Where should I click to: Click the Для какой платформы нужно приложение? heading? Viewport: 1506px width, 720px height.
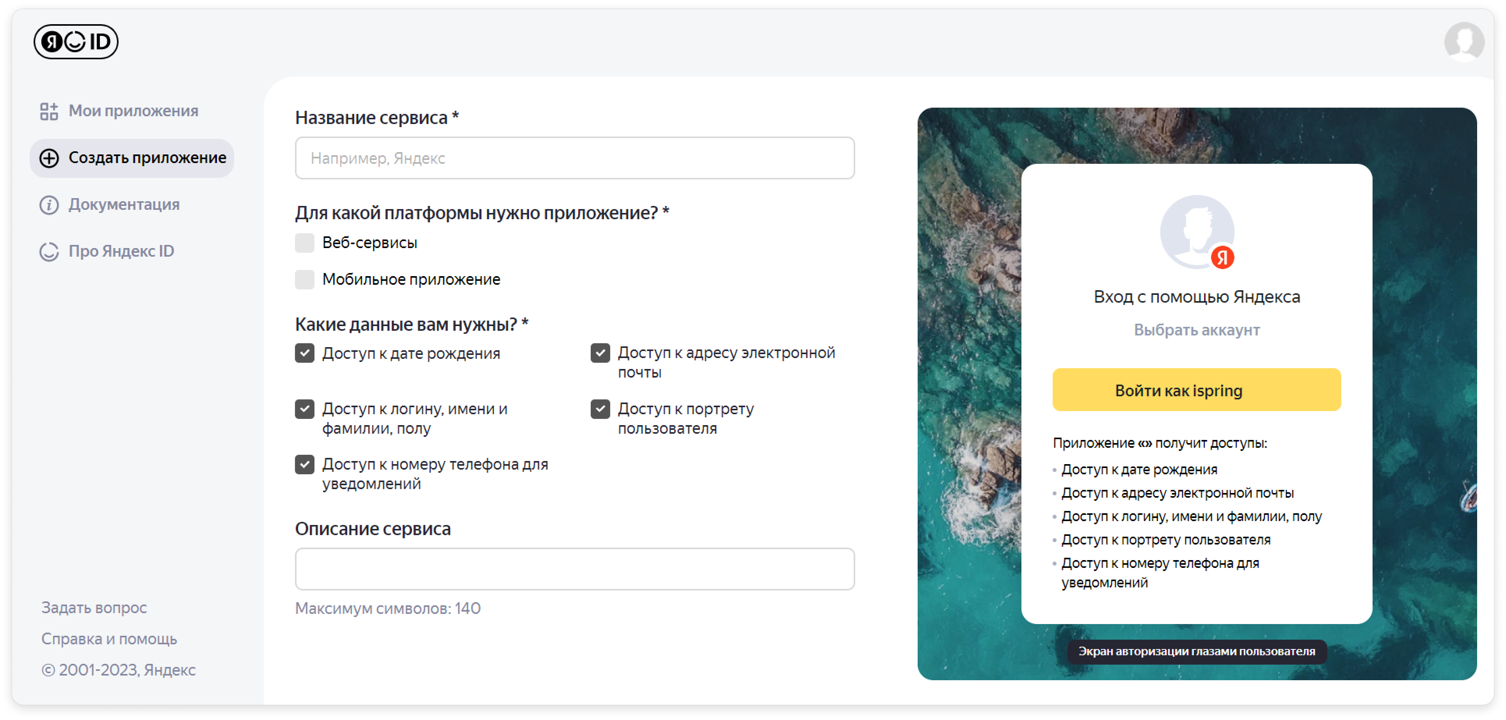(x=482, y=213)
